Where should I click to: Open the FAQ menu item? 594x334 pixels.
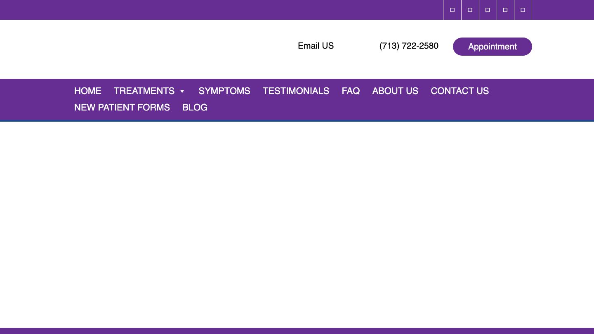[351, 91]
